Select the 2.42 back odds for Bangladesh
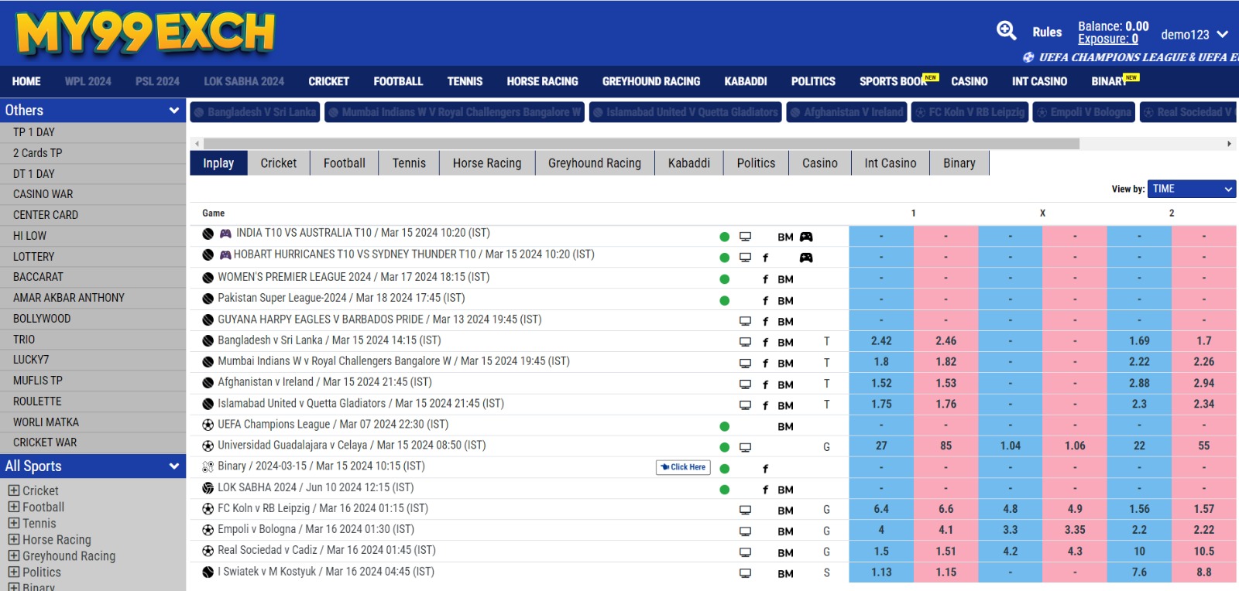This screenshot has height=591, width=1239. pos(881,341)
